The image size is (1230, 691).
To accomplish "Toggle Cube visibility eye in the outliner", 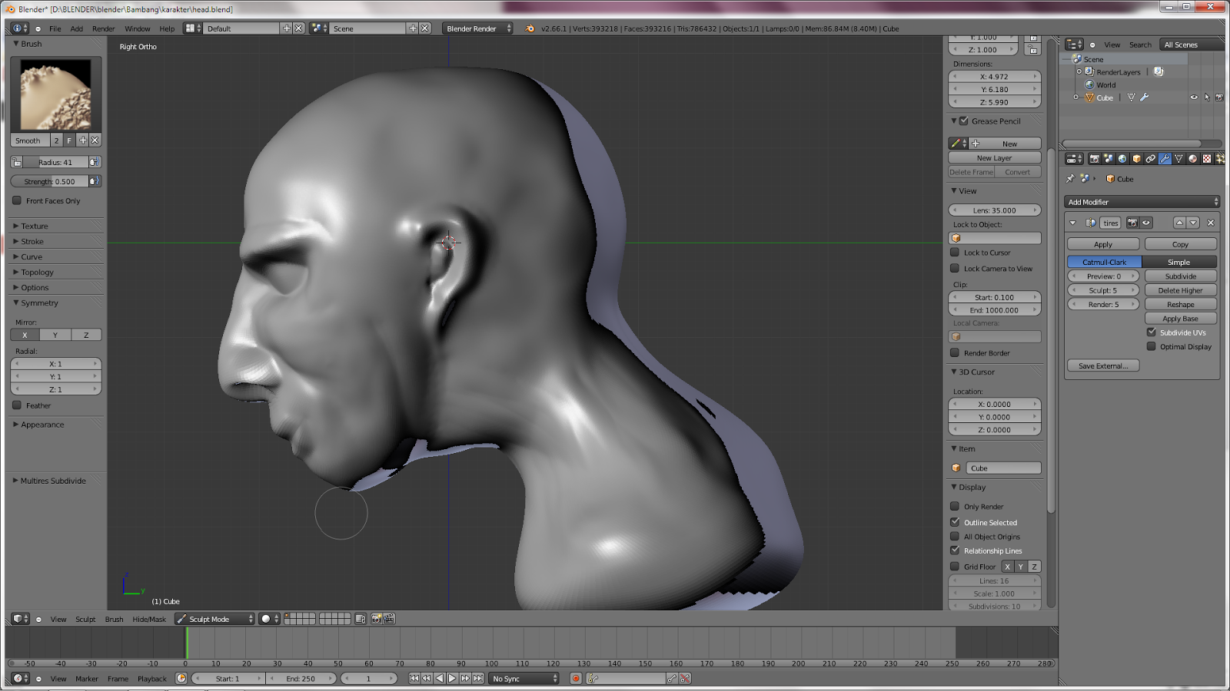I will tap(1194, 98).
